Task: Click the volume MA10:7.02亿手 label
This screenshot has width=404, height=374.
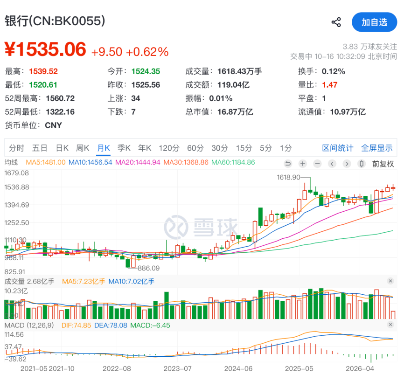Action: [x=132, y=281]
